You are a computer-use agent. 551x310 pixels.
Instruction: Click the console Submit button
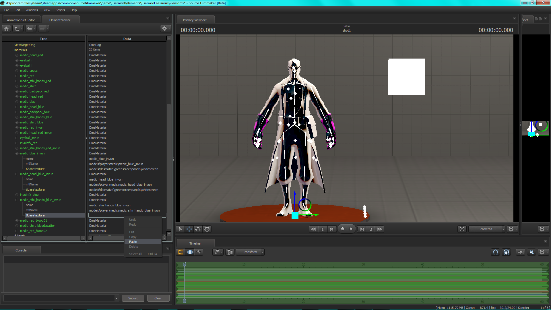point(133,298)
